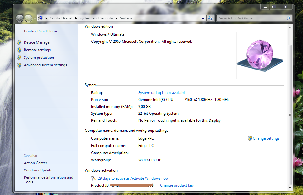Click the shield icon beside Device Manager
The image size is (303, 195).
19,42
